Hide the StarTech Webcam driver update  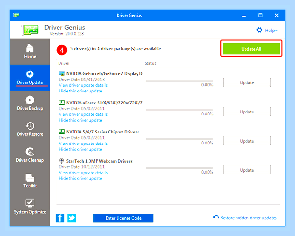coord(80,178)
